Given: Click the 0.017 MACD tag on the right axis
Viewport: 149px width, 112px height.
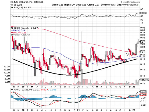Looking at the screenshot, I should pyautogui.click(x=143, y=91).
